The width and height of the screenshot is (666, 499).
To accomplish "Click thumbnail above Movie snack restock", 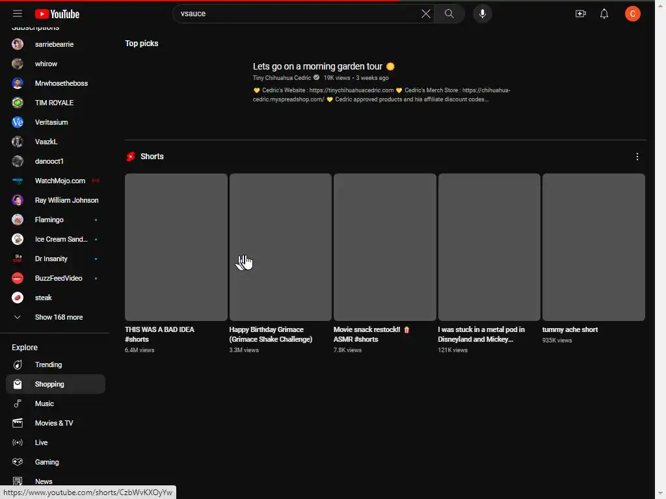I will pyautogui.click(x=385, y=247).
